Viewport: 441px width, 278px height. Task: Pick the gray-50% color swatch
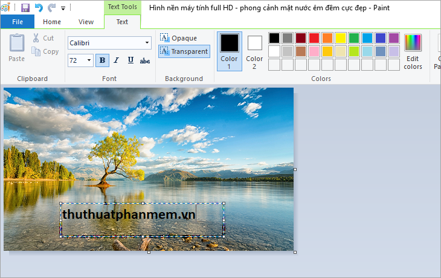coord(288,38)
